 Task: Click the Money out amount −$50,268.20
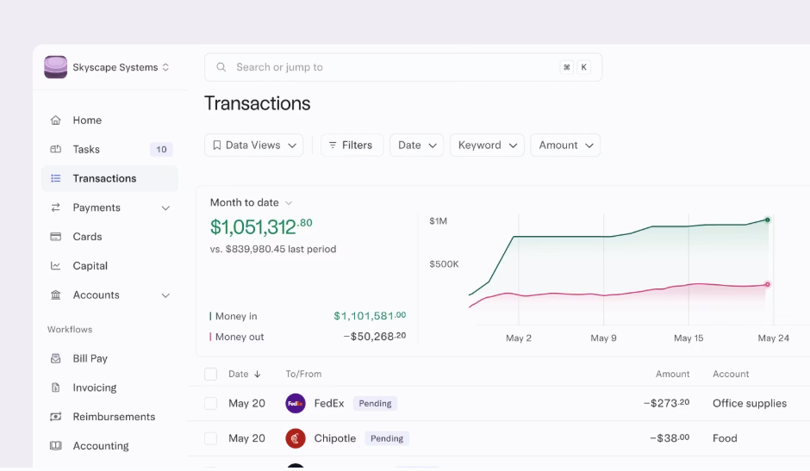pos(375,337)
